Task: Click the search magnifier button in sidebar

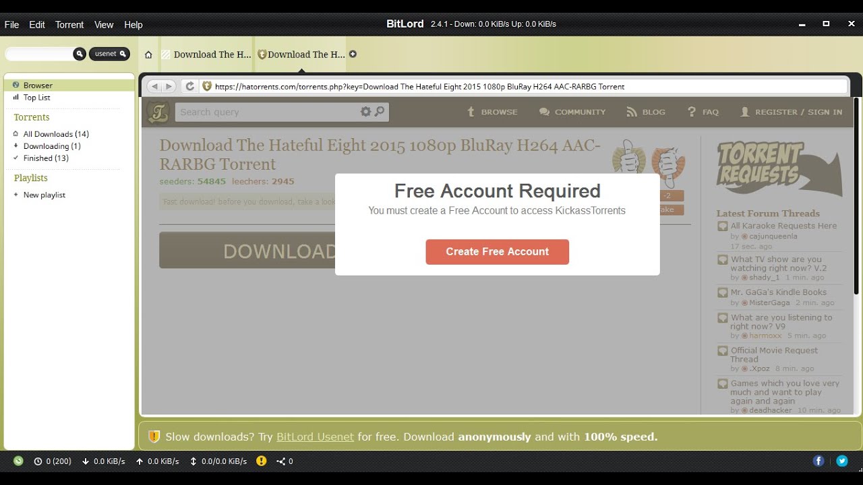Action: coord(80,54)
